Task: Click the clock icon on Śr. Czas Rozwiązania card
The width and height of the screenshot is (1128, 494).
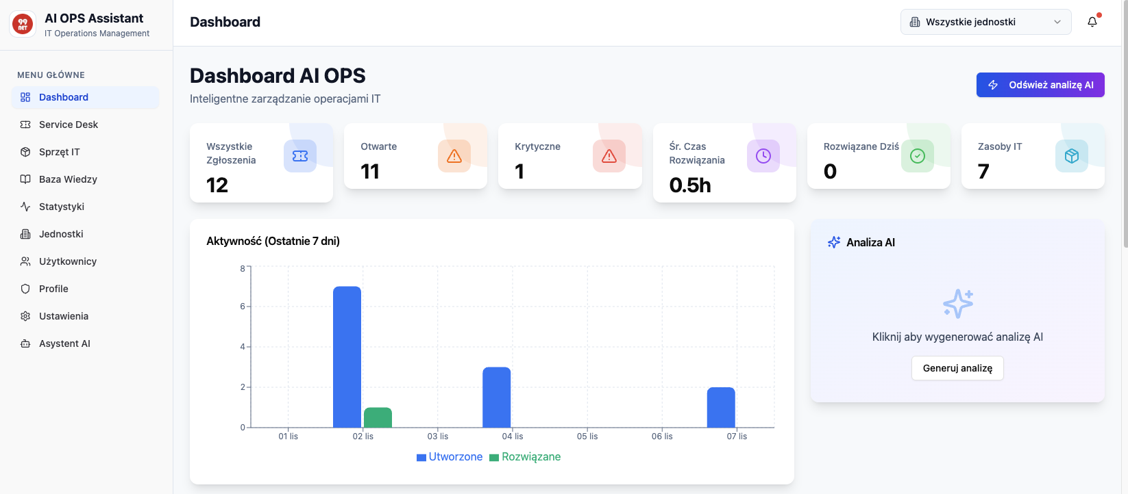Action: (x=763, y=156)
